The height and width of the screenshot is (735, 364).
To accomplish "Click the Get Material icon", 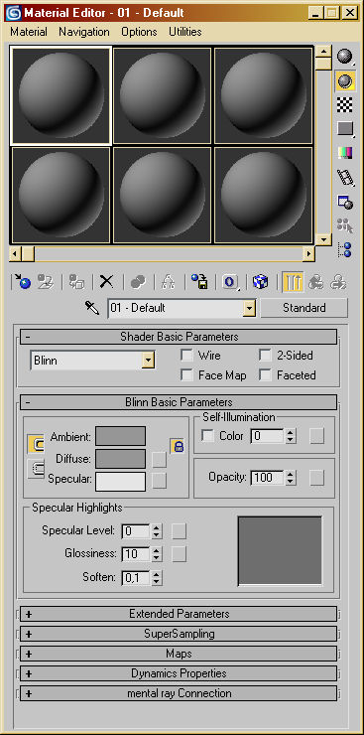I will 22,282.
